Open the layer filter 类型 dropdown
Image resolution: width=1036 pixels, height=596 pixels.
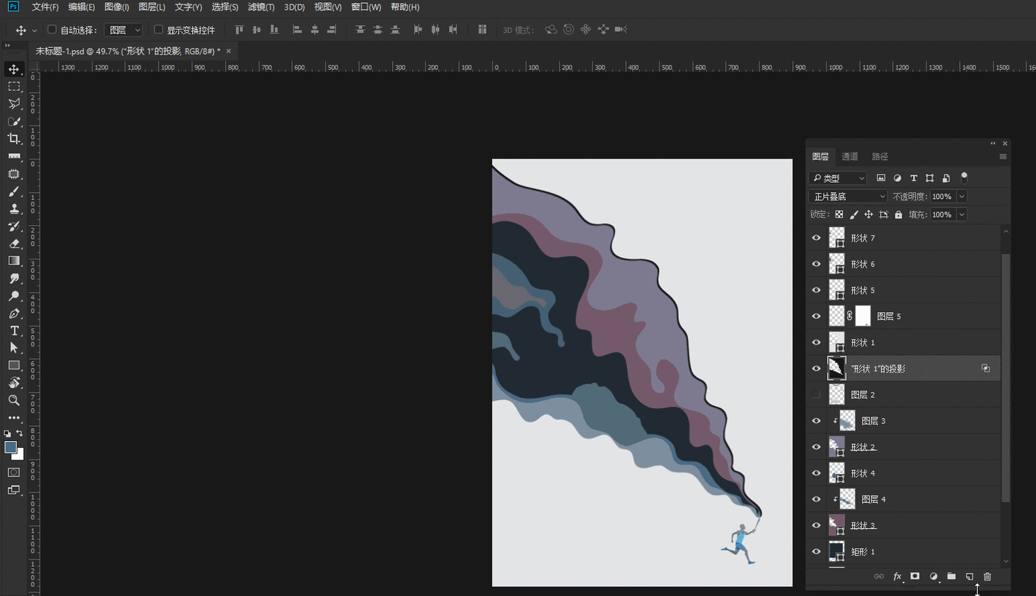[x=838, y=178]
